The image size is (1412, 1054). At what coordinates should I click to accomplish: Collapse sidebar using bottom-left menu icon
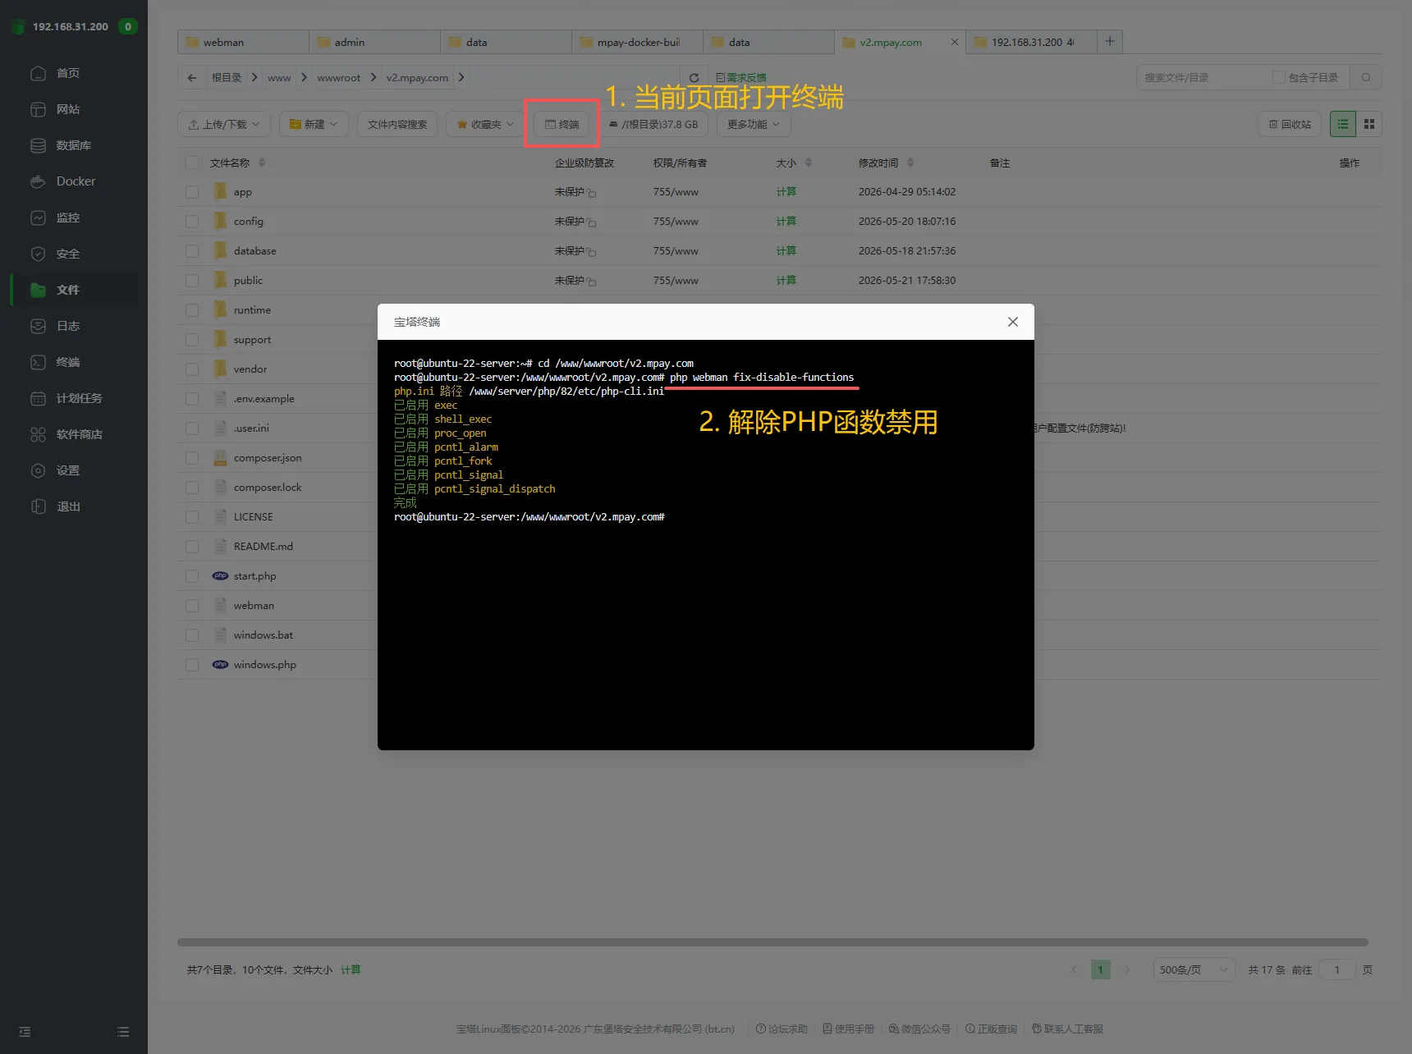25,1032
